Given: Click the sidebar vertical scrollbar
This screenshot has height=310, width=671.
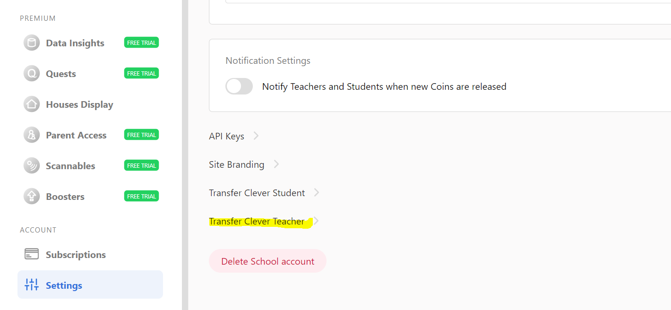Looking at the screenshot, I should pyautogui.click(x=185, y=155).
